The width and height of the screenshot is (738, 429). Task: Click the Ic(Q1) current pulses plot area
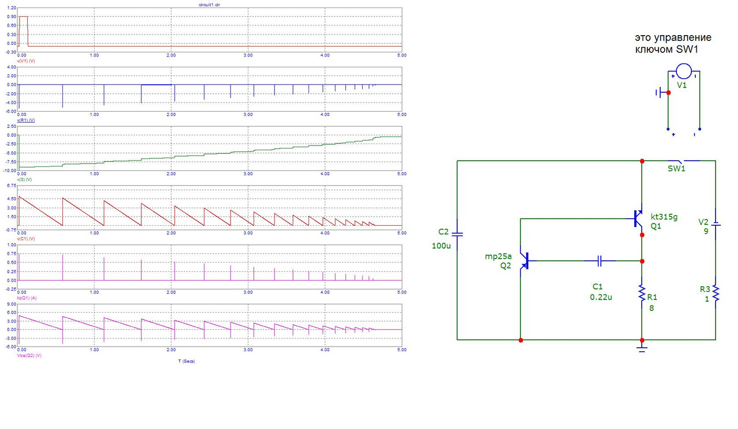(x=210, y=267)
